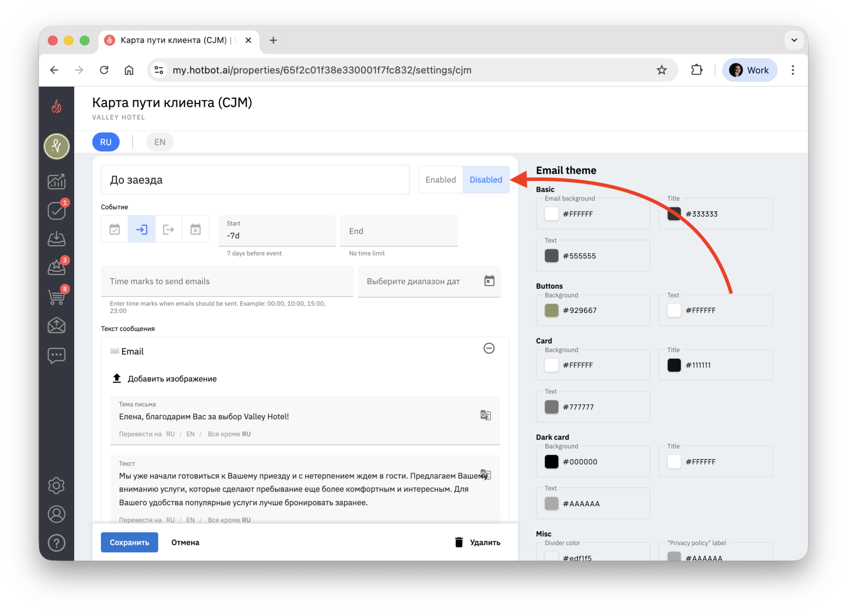
Task: Set the scenario to Enabled
Action: tap(441, 179)
